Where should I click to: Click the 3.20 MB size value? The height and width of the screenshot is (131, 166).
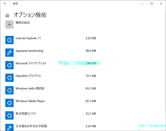(x=91, y=38)
